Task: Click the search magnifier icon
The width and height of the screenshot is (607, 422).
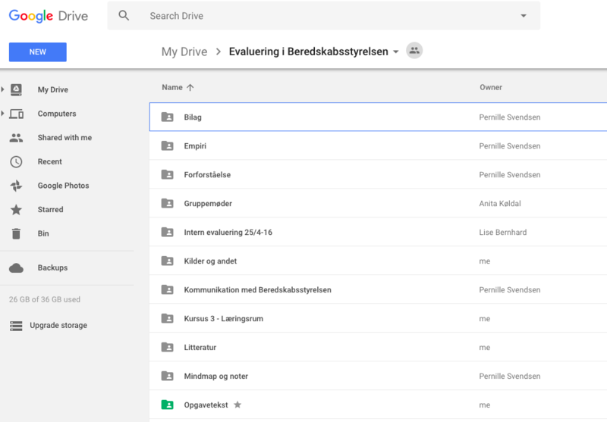Action: [124, 16]
